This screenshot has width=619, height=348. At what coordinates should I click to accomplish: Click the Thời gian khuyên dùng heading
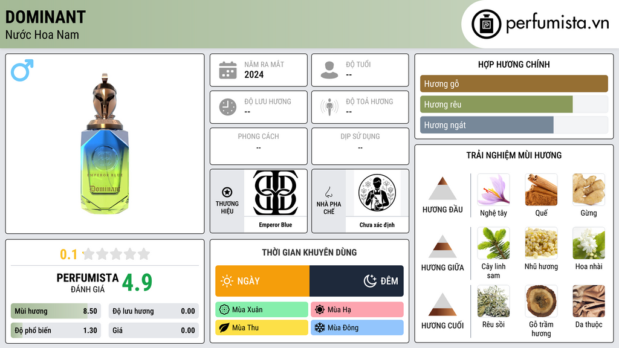pyautogui.click(x=309, y=253)
